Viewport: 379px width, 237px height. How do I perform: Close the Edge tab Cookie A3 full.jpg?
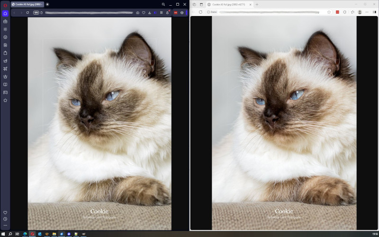coord(251,4)
